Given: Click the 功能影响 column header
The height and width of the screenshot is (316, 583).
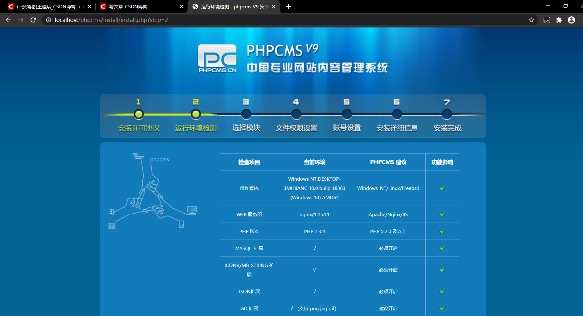Looking at the screenshot, I should (x=442, y=162).
